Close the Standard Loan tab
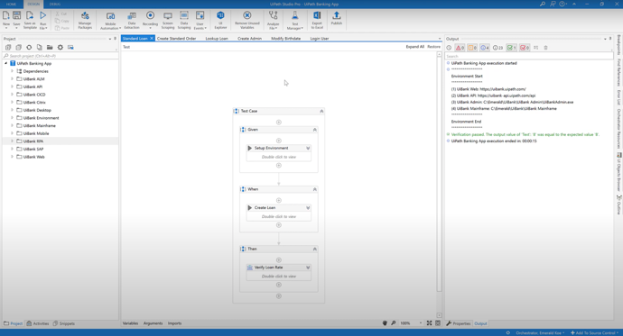 click(152, 39)
